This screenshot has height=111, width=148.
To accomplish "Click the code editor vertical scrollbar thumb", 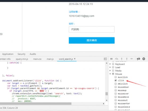I will pos(106,94).
